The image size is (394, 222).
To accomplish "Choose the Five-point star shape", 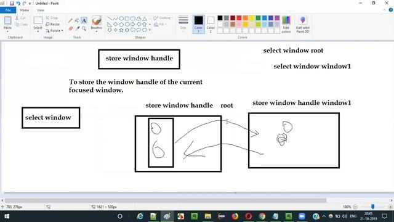I will pyautogui.click(x=121, y=30).
